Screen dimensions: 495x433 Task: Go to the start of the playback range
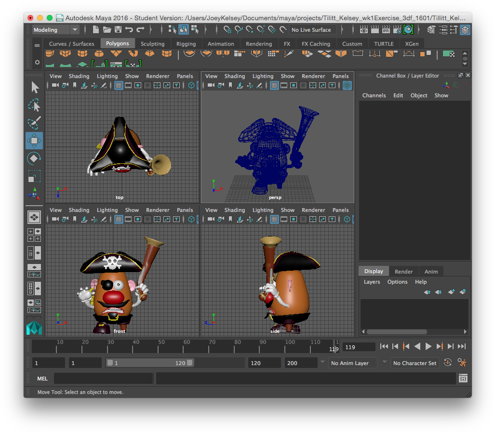(384, 347)
